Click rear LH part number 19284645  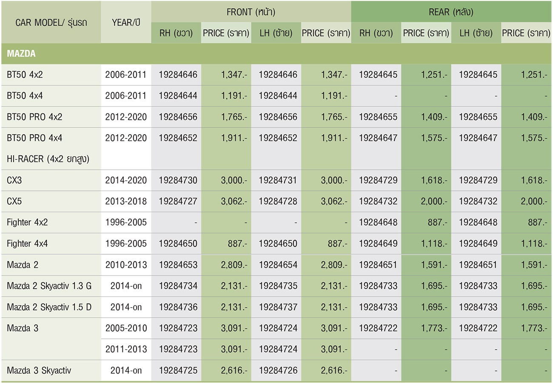(x=478, y=75)
